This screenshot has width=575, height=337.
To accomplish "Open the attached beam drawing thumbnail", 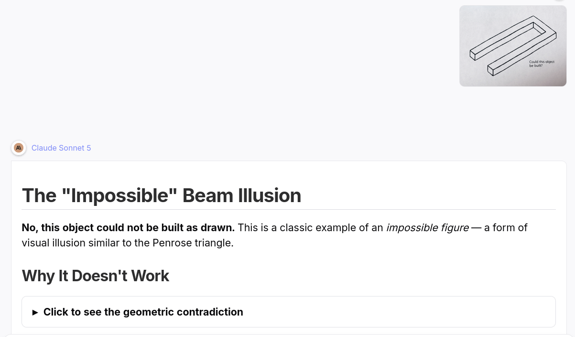I will click(513, 46).
